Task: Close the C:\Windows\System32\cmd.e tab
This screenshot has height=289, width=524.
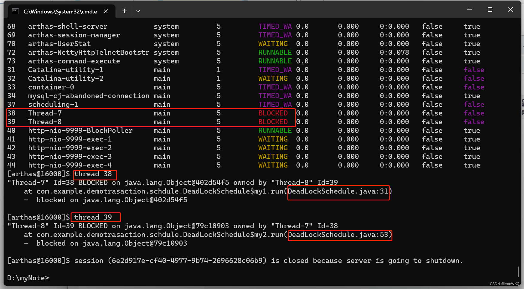Action: (106, 11)
